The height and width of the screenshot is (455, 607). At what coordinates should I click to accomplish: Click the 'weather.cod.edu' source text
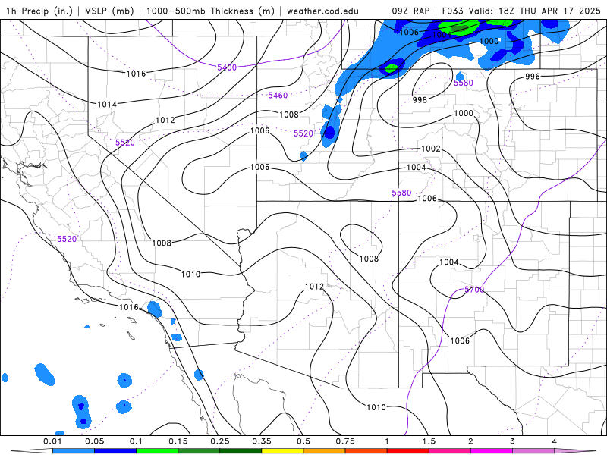point(322,11)
